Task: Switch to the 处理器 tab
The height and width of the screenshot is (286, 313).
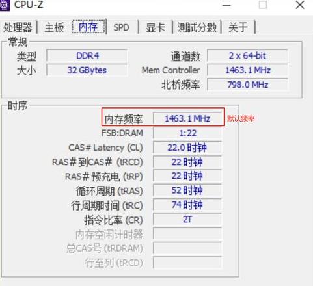Action: [x=18, y=27]
